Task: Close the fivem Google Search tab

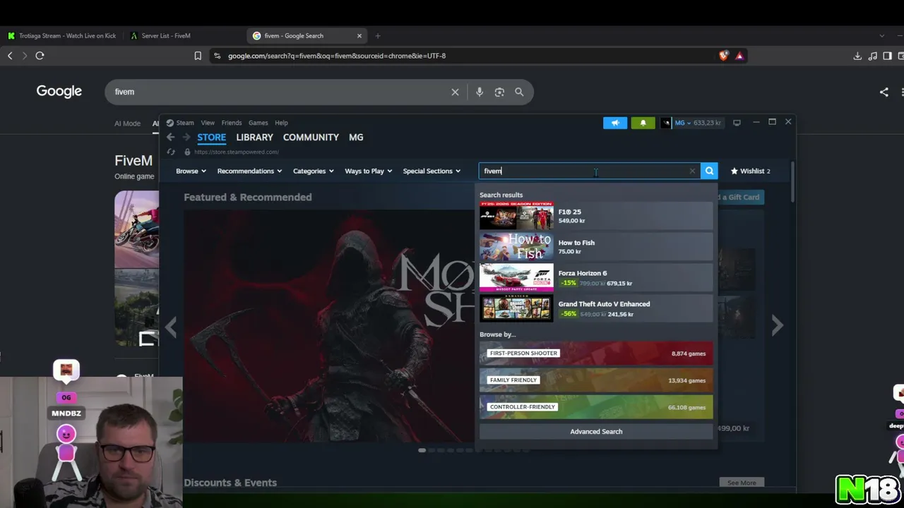Action: point(359,36)
